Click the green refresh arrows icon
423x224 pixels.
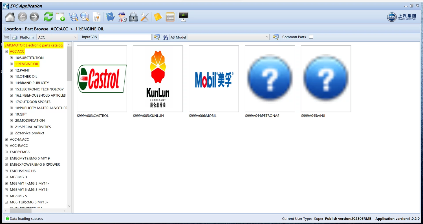pyautogui.click(x=48, y=17)
